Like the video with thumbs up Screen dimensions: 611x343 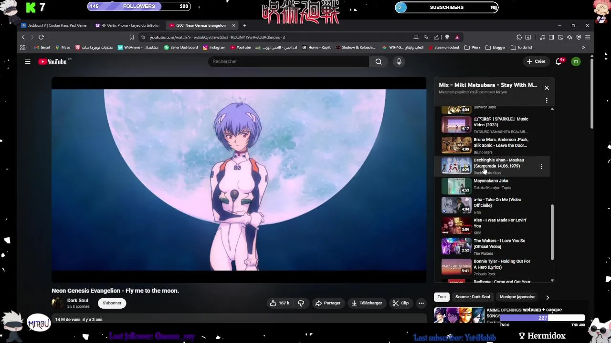pyautogui.click(x=280, y=303)
